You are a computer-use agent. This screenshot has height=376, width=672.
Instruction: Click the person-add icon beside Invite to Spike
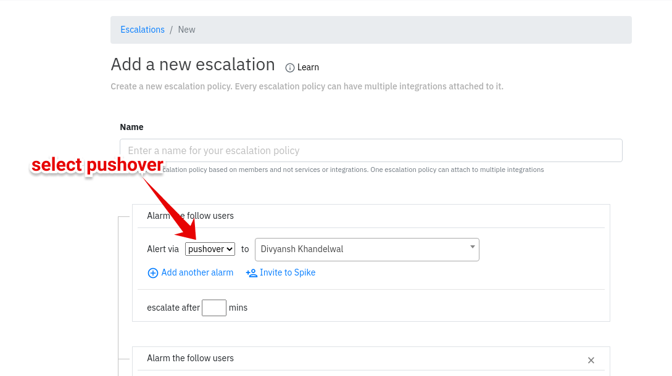pos(251,272)
